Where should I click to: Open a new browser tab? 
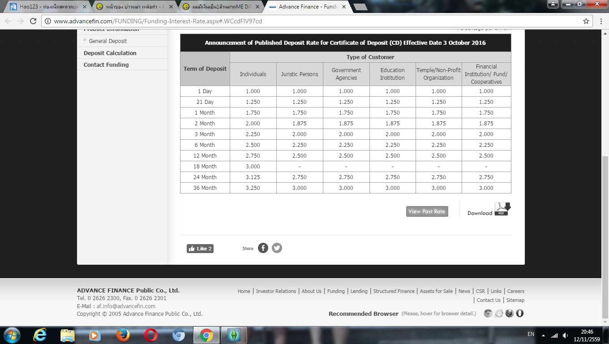(x=360, y=7)
